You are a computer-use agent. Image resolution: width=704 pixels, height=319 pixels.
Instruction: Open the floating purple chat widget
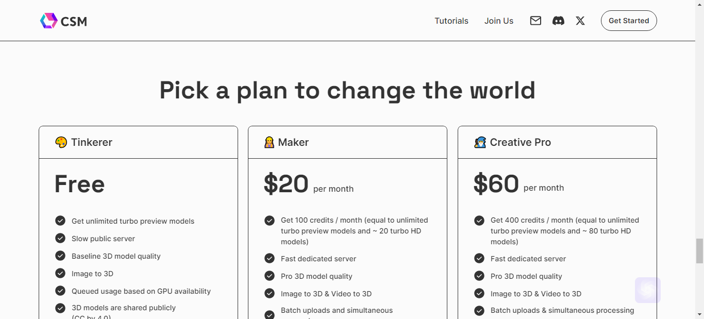(648, 290)
